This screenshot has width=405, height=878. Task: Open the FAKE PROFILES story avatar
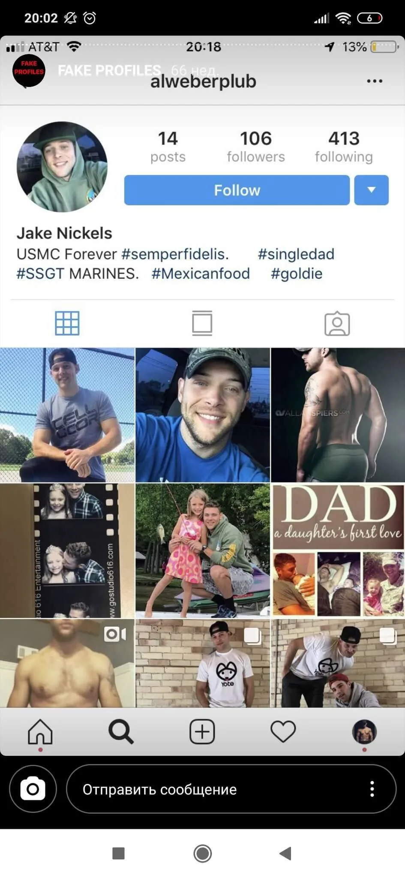(29, 70)
